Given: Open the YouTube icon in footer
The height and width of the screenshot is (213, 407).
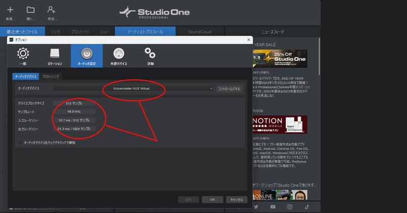Looking at the screenshot, I should pos(273,207).
